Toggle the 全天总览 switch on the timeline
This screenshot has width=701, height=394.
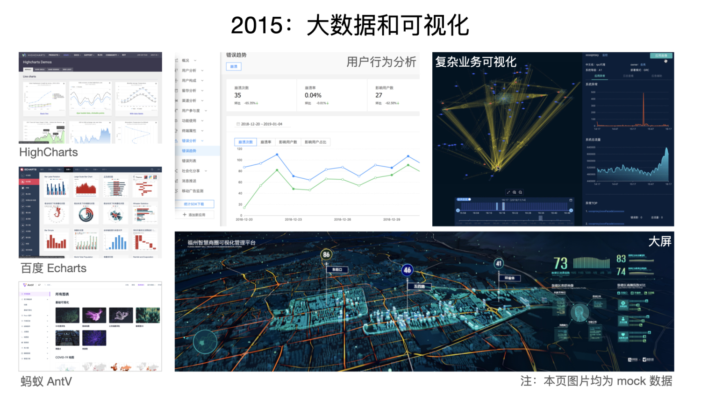point(464,199)
